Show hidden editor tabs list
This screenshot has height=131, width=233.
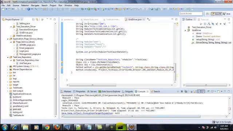[x=149, y=19]
